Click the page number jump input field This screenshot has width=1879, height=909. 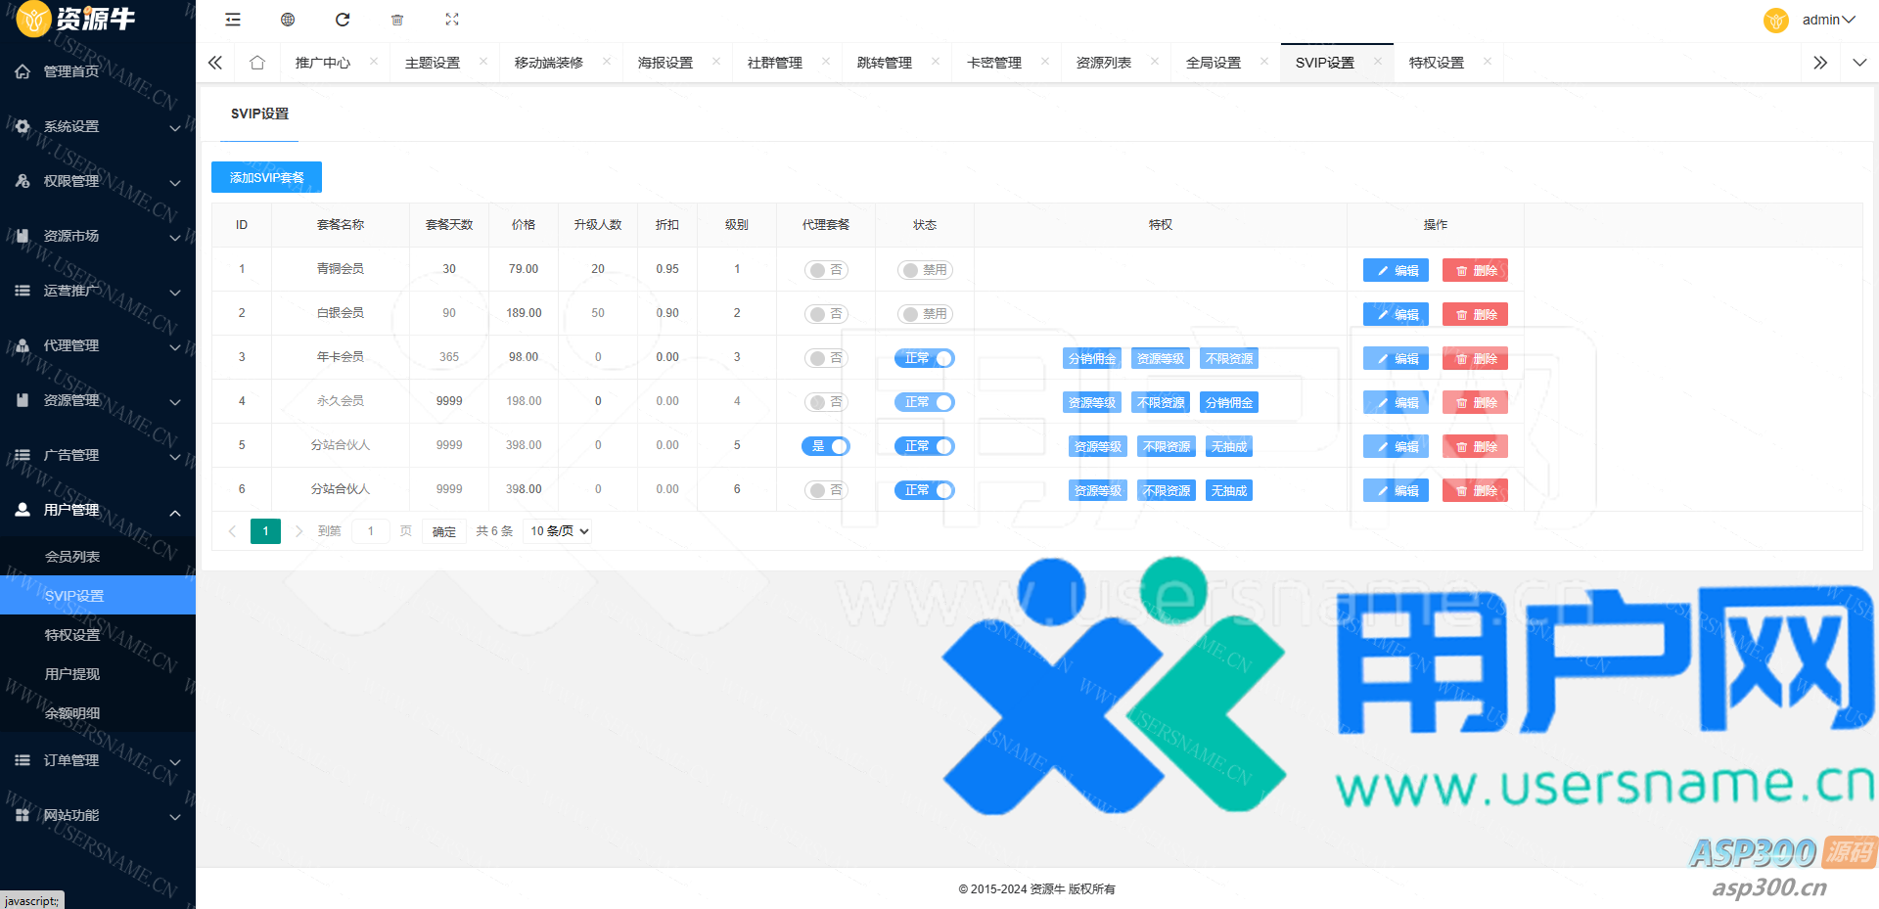[371, 531]
